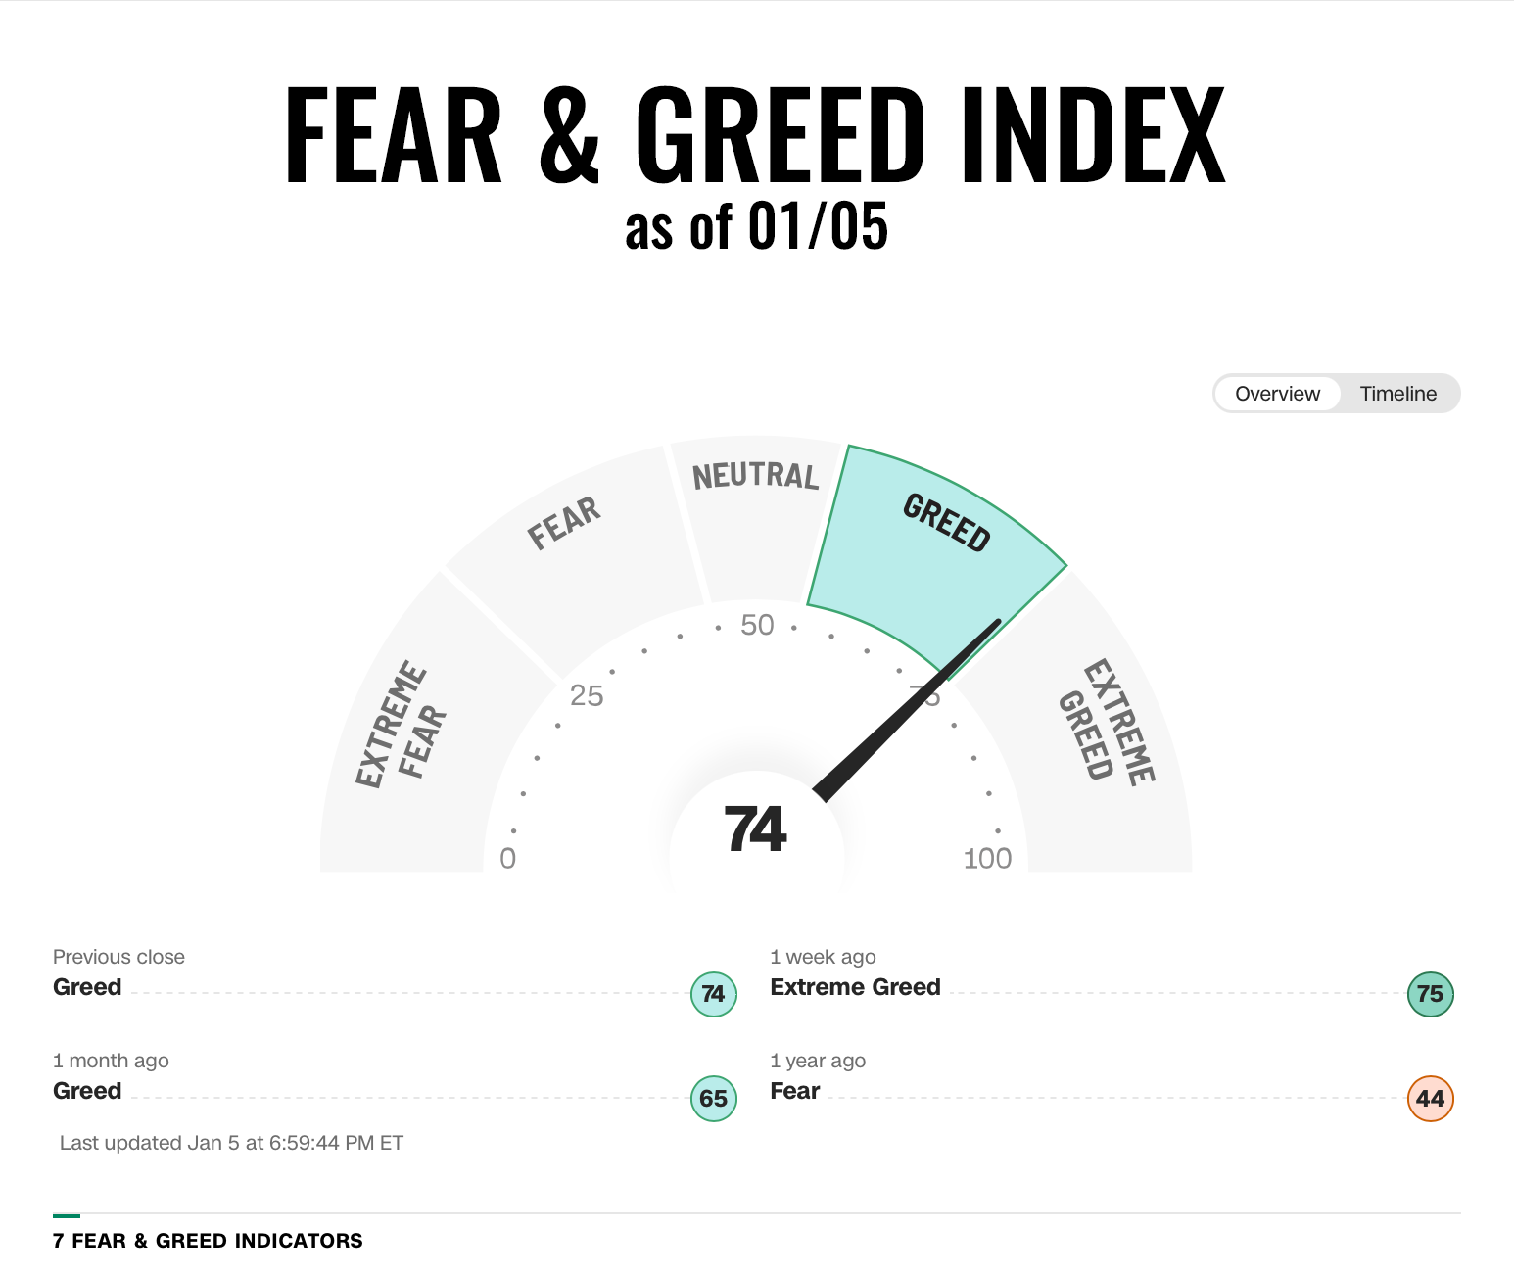Viewport: 1514px width, 1277px height.
Task: Click the central 74 index value
Action: (755, 829)
